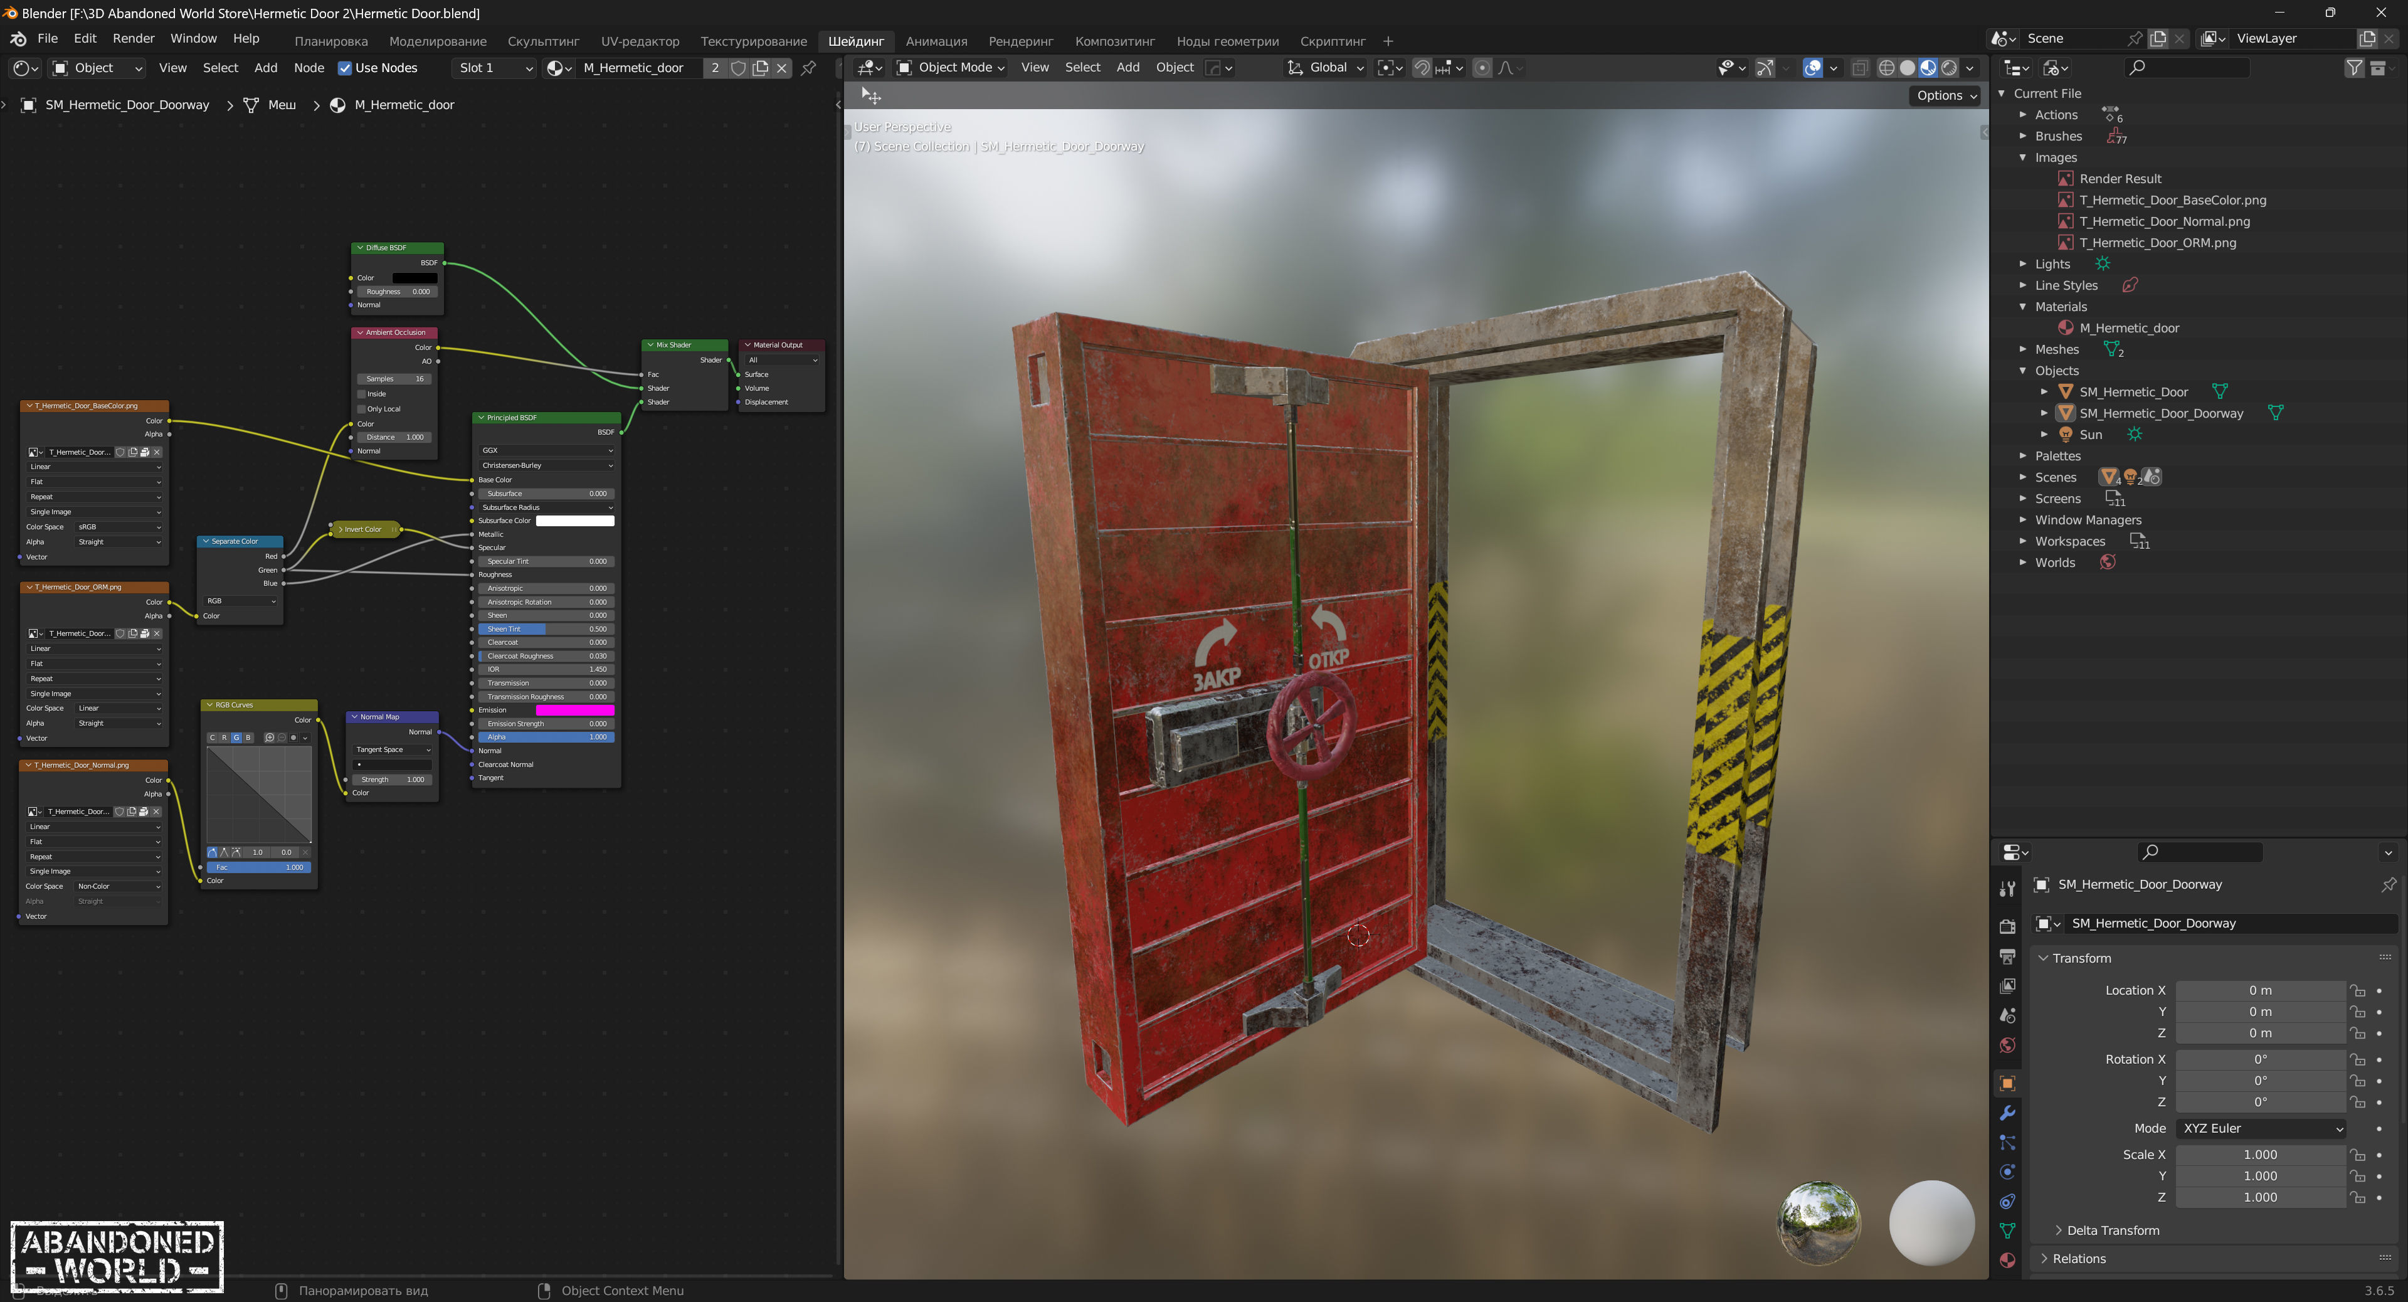
Task: Open the Global transform orientation dropdown
Action: point(1326,67)
